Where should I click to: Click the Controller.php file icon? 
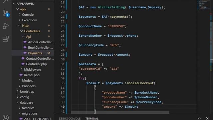click(23, 64)
